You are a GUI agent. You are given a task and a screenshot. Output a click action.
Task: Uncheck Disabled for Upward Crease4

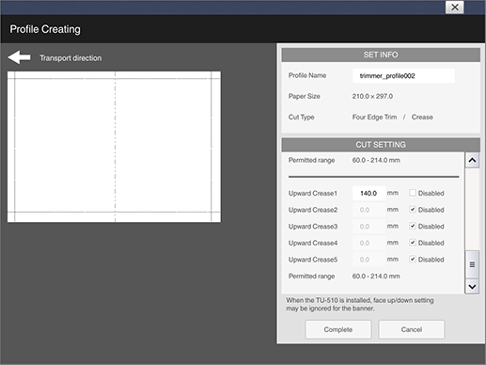pos(413,243)
